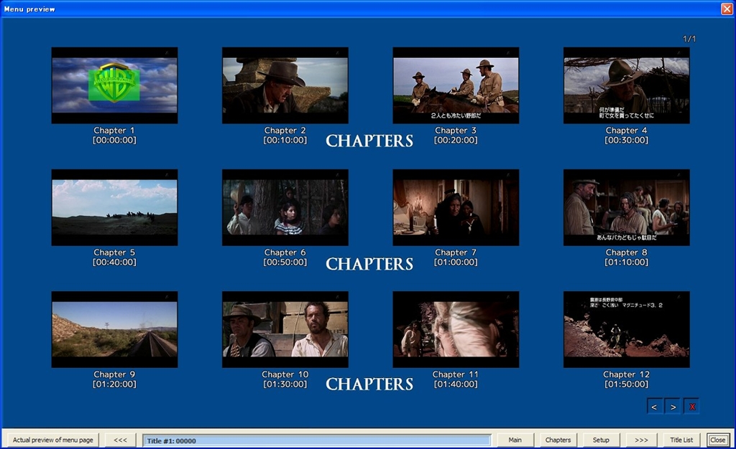Click the Chapter 10 [01:30:00] label
This screenshot has width=736, height=449.
click(285, 379)
